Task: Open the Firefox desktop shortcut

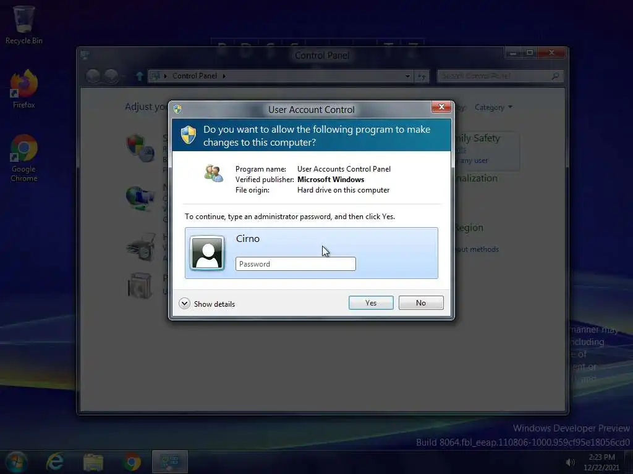Action: pyautogui.click(x=23, y=89)
